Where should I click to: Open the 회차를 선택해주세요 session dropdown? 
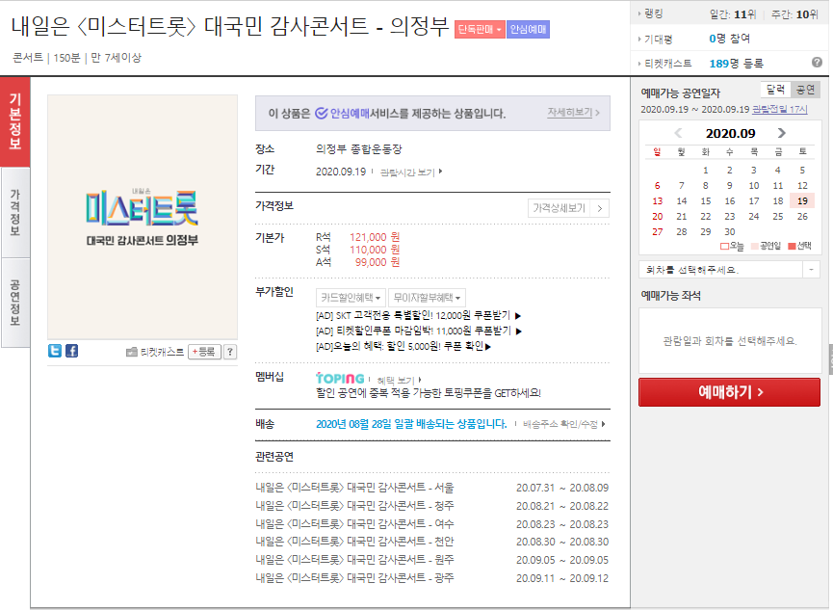tap(730, 270)
